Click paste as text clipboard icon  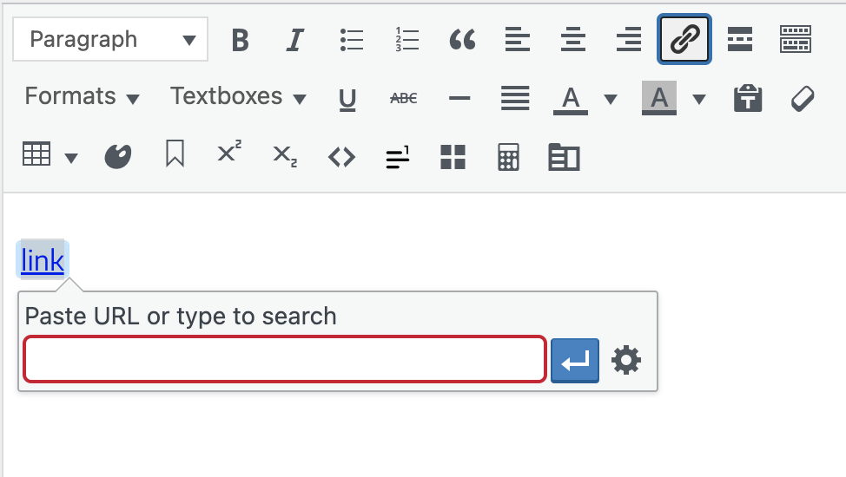pyautogui.click(x=748, y=99)
